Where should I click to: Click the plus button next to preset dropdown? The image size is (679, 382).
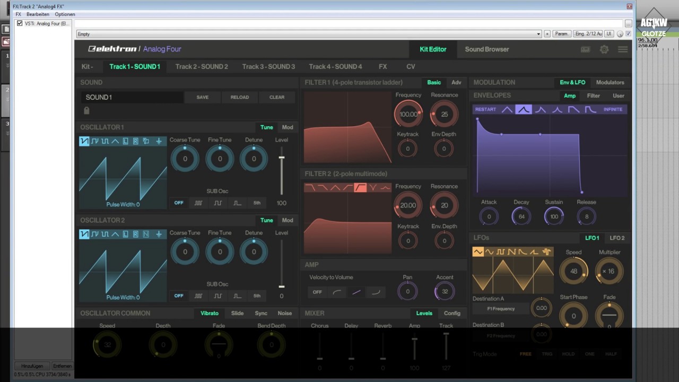coord(547,34)
